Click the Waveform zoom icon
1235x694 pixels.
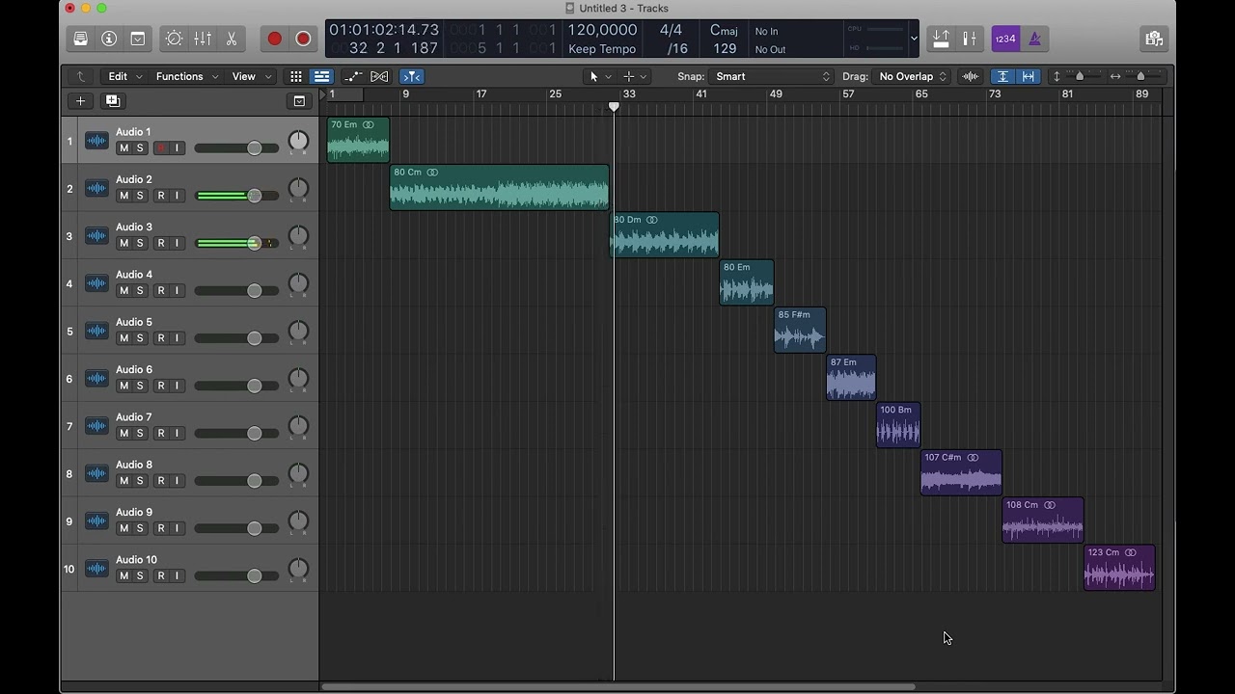tap(971, 76)
